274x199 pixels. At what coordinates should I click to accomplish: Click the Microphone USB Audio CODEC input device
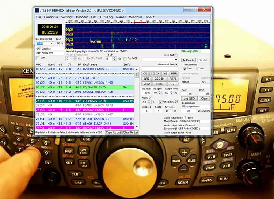(187, 121)
